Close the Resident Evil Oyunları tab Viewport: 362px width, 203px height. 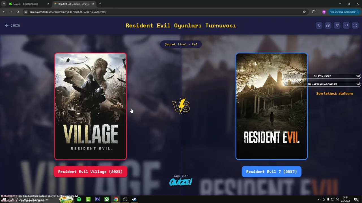pyautogui.click(x=93, y=4)
